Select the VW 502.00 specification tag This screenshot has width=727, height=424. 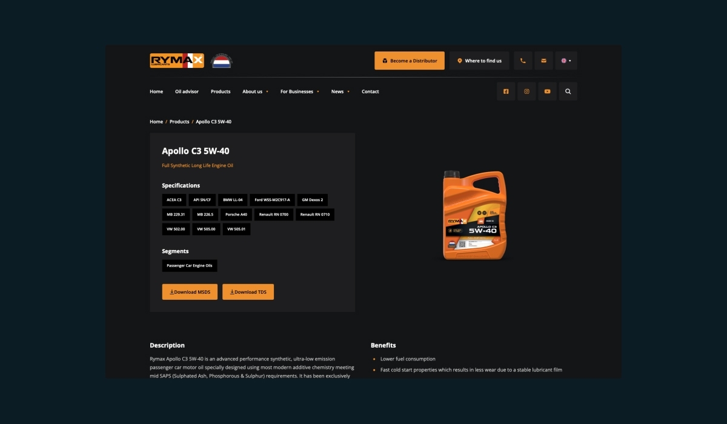[x=176, y=229]
